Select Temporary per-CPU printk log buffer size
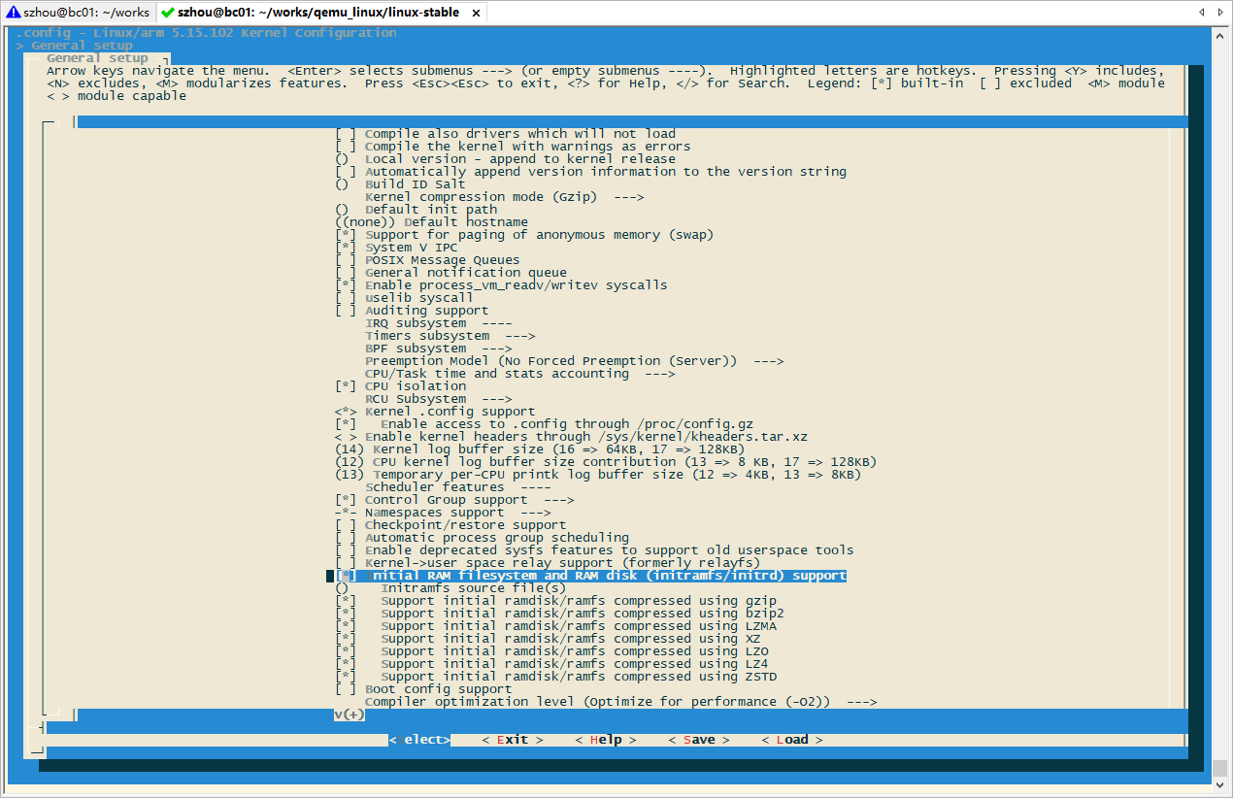 click(598, 475)
